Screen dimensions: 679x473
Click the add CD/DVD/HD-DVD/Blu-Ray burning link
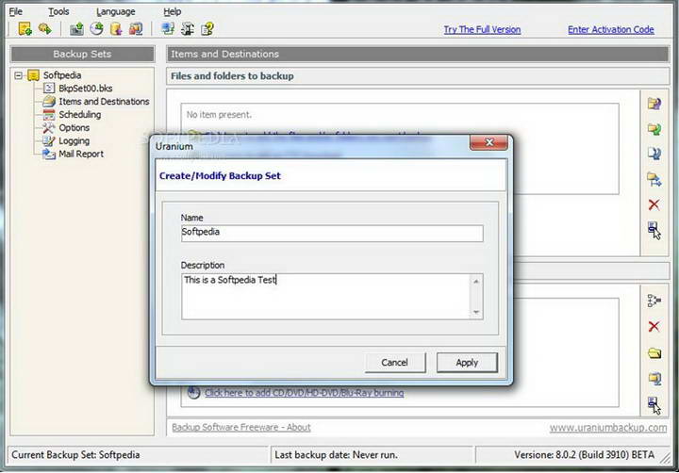pos(304,393)
